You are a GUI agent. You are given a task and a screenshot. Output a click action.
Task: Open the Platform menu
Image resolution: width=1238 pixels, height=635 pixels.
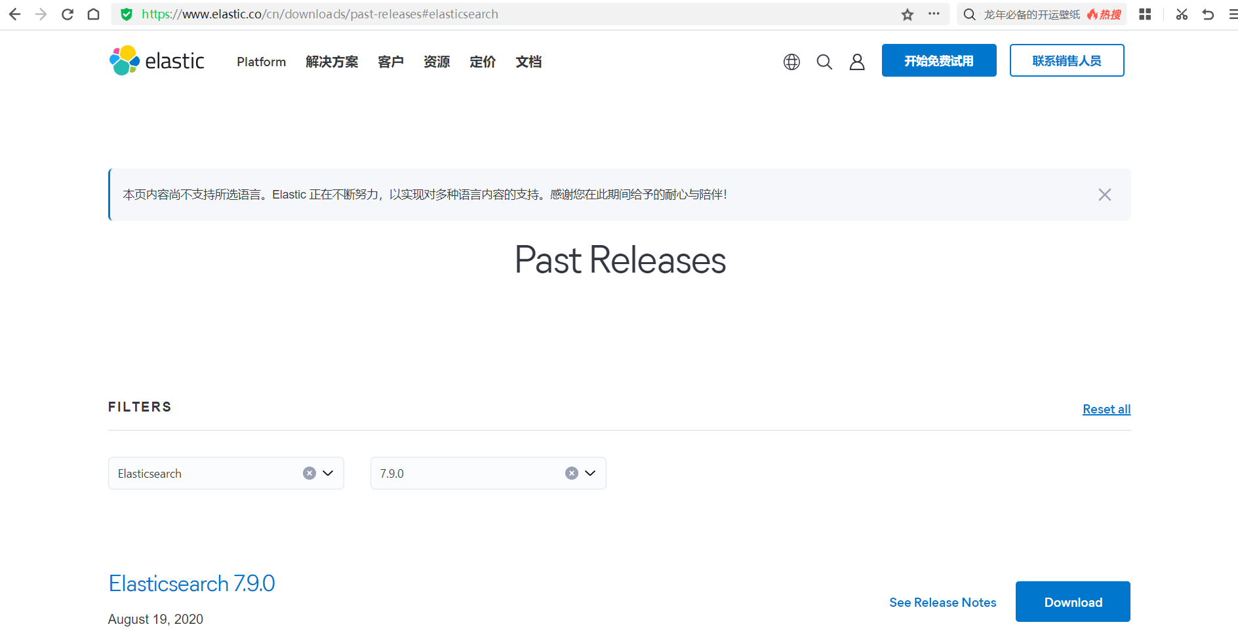click(261, 62)
